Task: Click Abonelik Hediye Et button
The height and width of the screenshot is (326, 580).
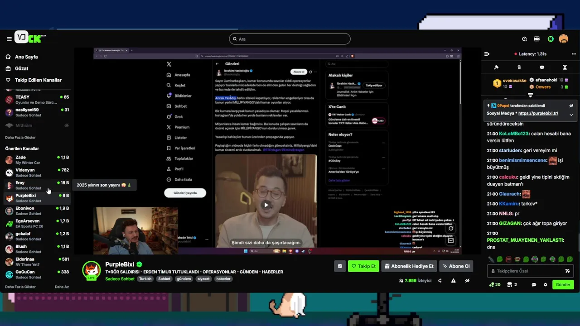Action: (x=409, y=266)
